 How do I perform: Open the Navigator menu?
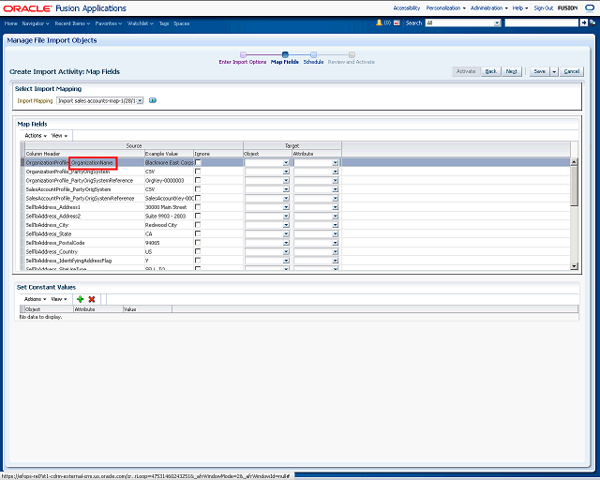point(36,22)
